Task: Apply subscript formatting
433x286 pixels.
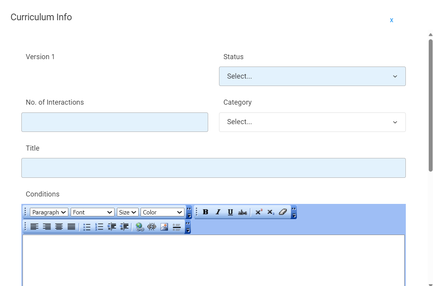Action: pyautogui.click(x=271, y=212)
